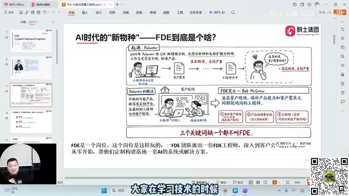Click the star icon beside slide 2

tap(7, 64)
